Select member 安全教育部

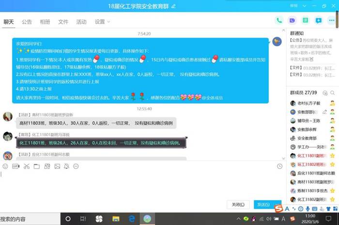(x=312, y=138)
